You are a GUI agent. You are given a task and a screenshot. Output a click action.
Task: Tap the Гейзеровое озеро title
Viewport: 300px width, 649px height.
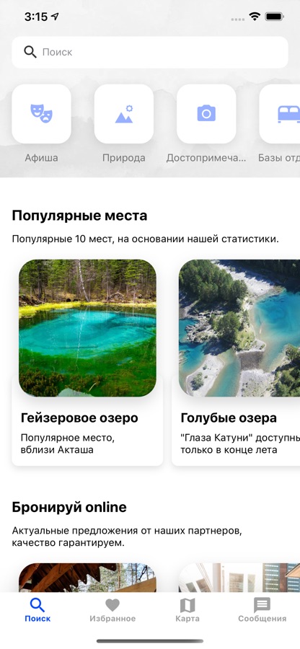(79, 418)
